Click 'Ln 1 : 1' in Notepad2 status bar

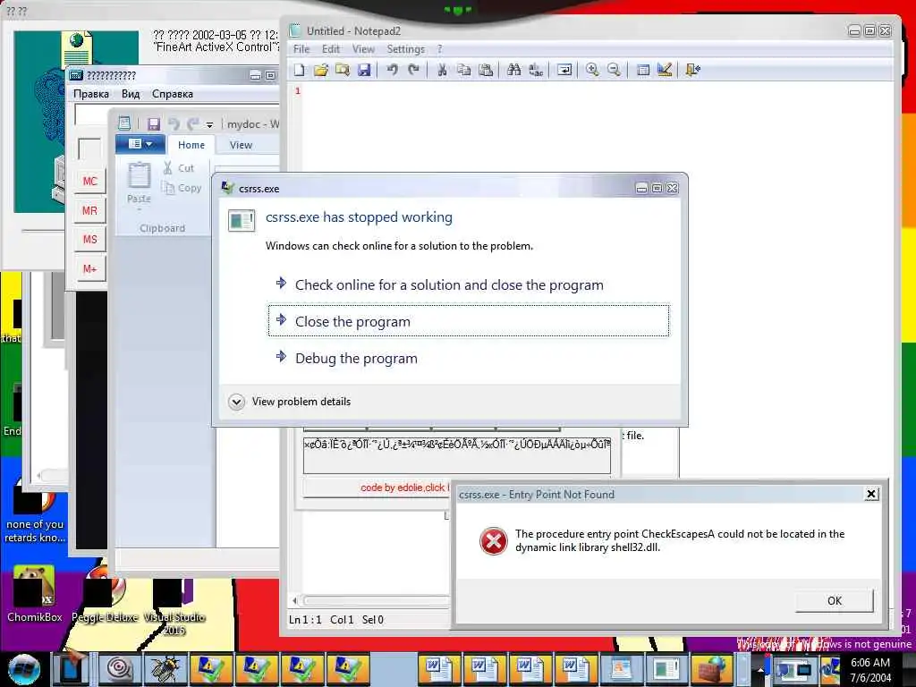[305, 619]
